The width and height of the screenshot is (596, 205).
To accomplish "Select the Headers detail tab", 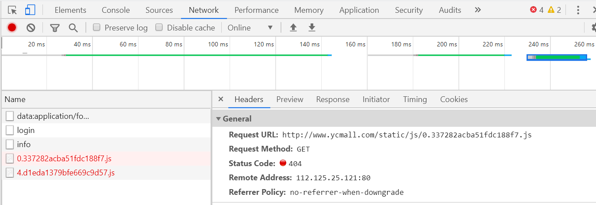I will pyautogui.click(x=249, y=99).
